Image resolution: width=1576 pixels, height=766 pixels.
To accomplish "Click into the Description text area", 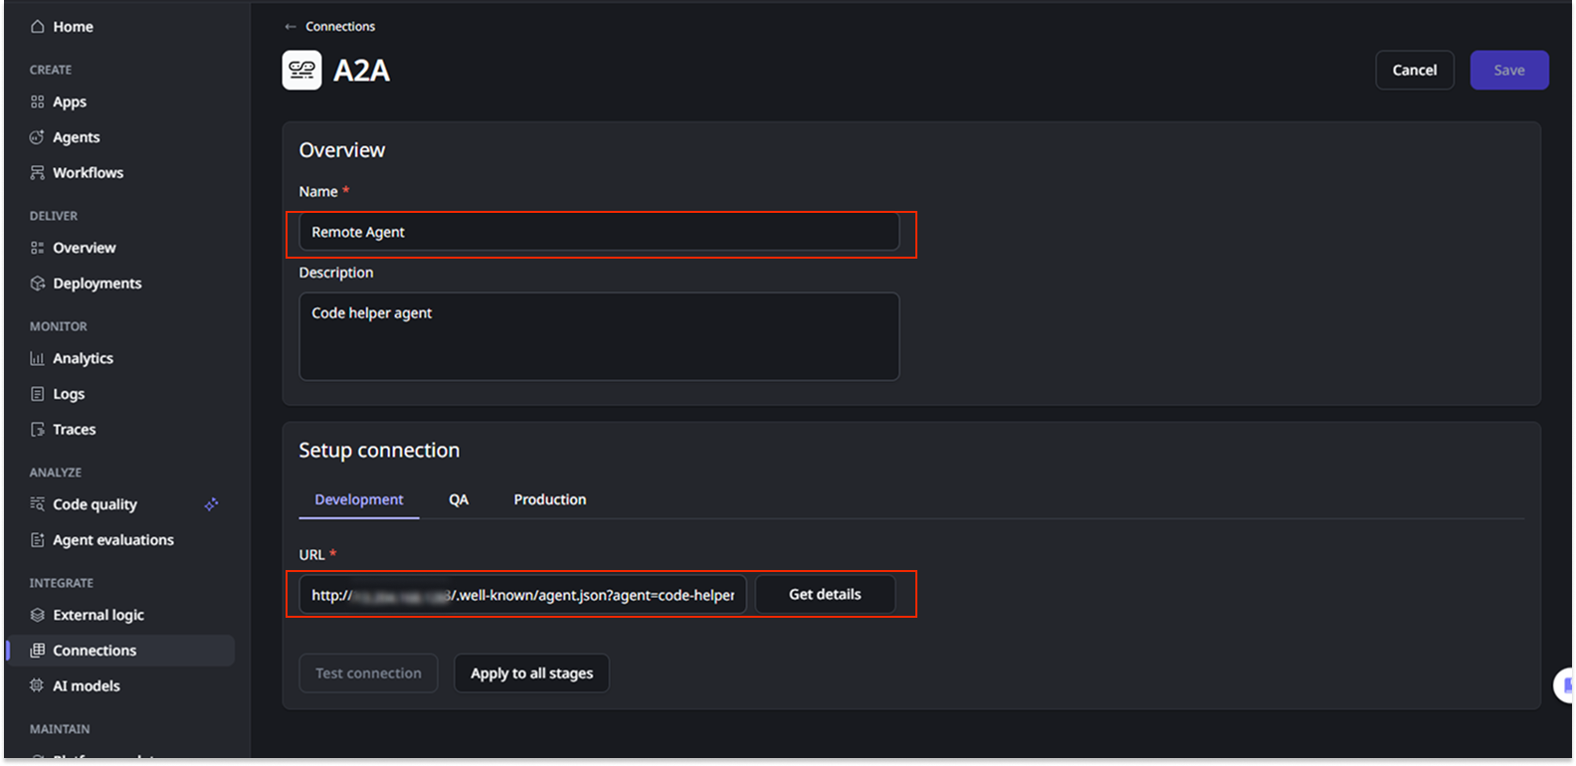I will tap(599, 336).
